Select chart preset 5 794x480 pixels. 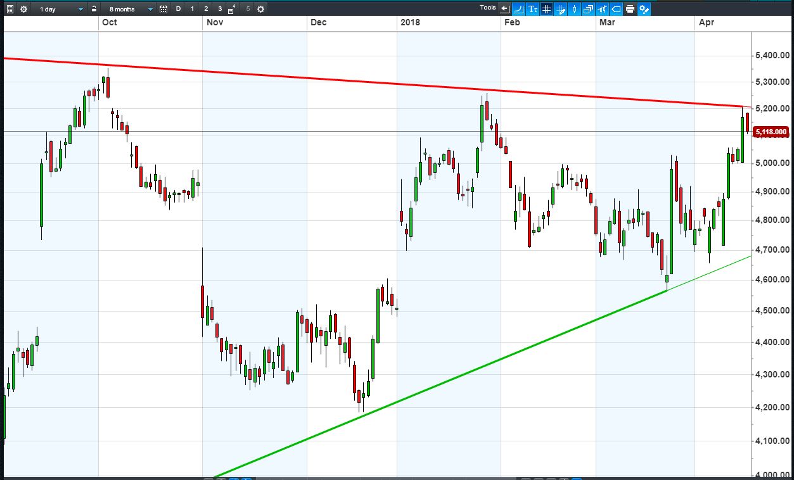[247, 9]
